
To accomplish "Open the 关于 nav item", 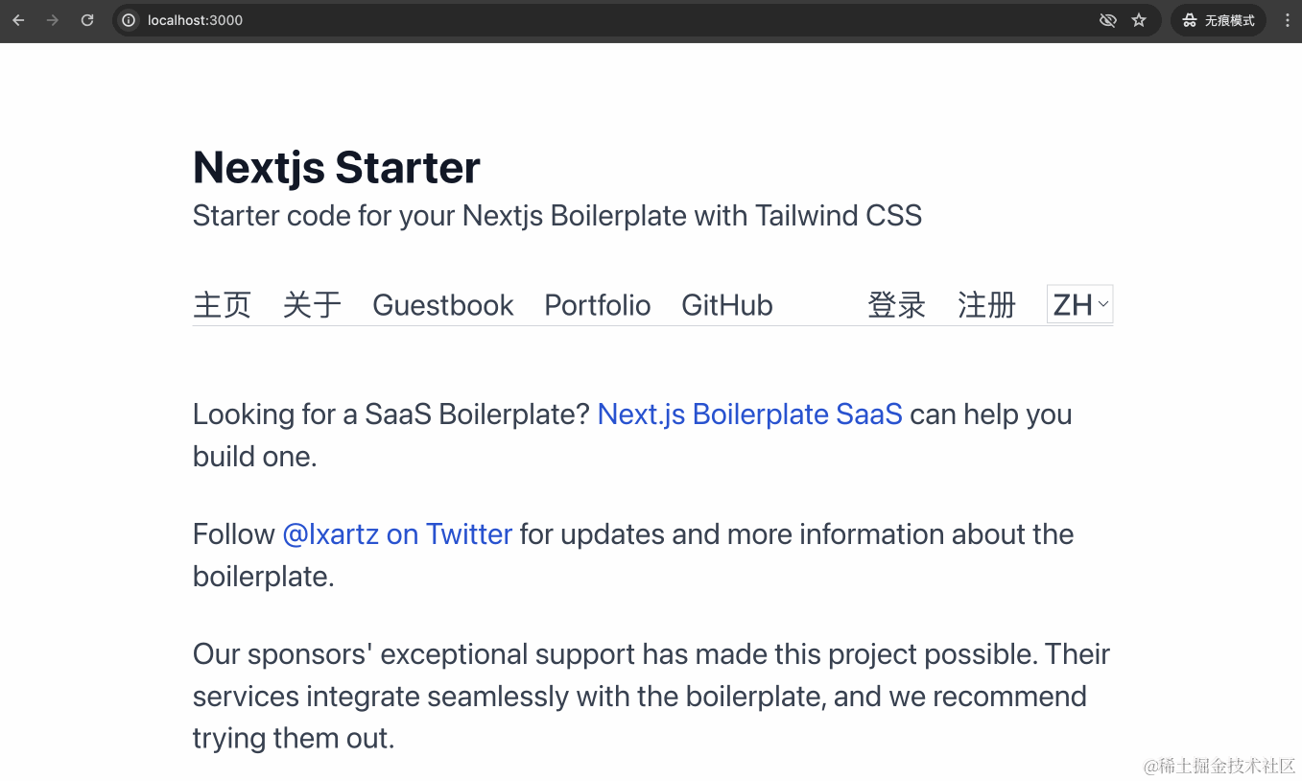I will coord(312,305).
